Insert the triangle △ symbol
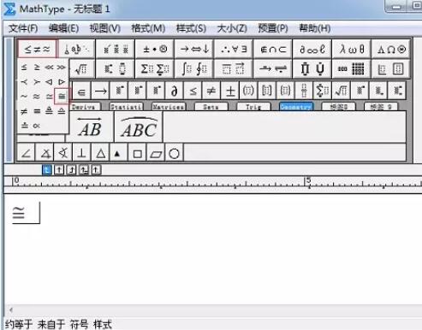422x330 pixels. 100,153
